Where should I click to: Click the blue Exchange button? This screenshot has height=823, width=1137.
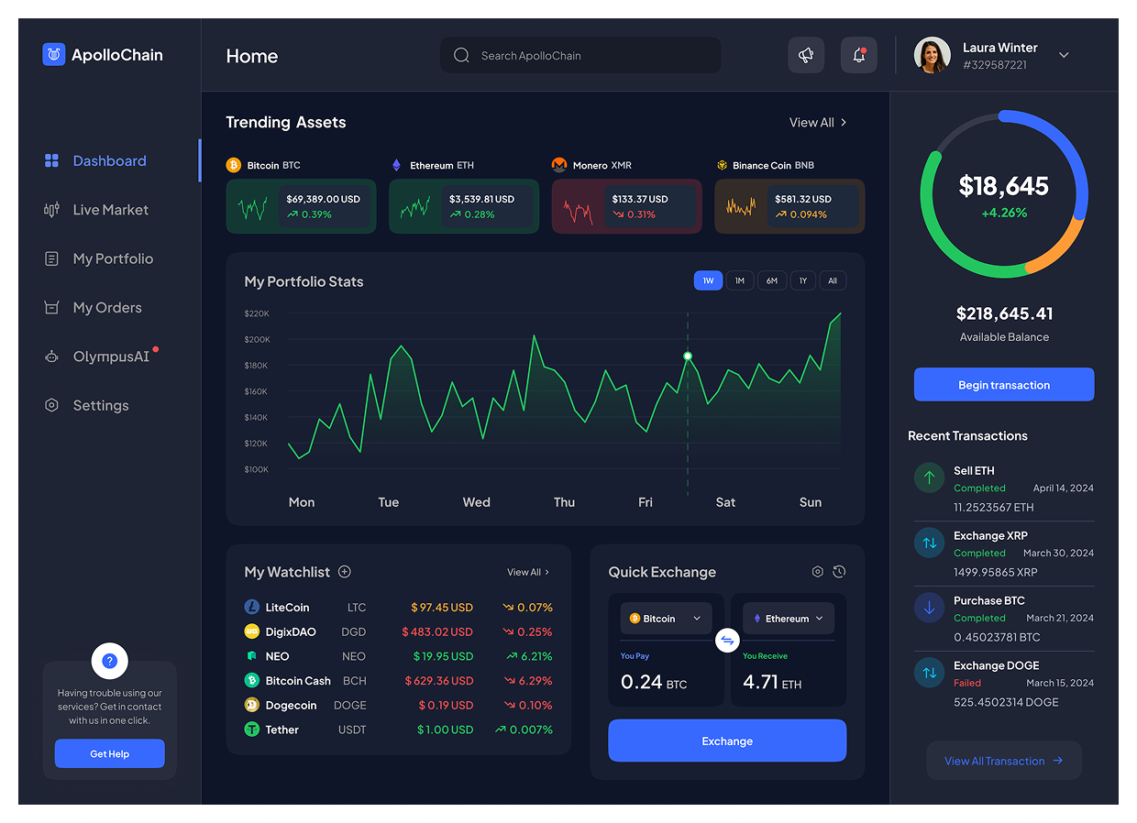[x=727, y=741]
